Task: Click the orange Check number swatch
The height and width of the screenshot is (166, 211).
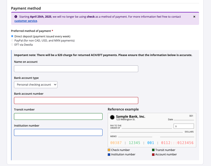Action: click(x=109, y=150)
